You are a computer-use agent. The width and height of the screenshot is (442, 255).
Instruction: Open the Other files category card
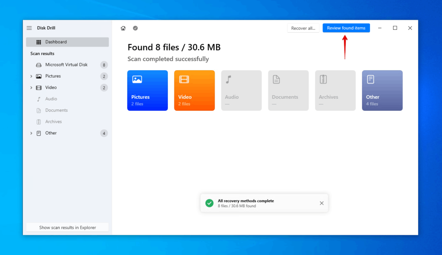click(382, 90)
